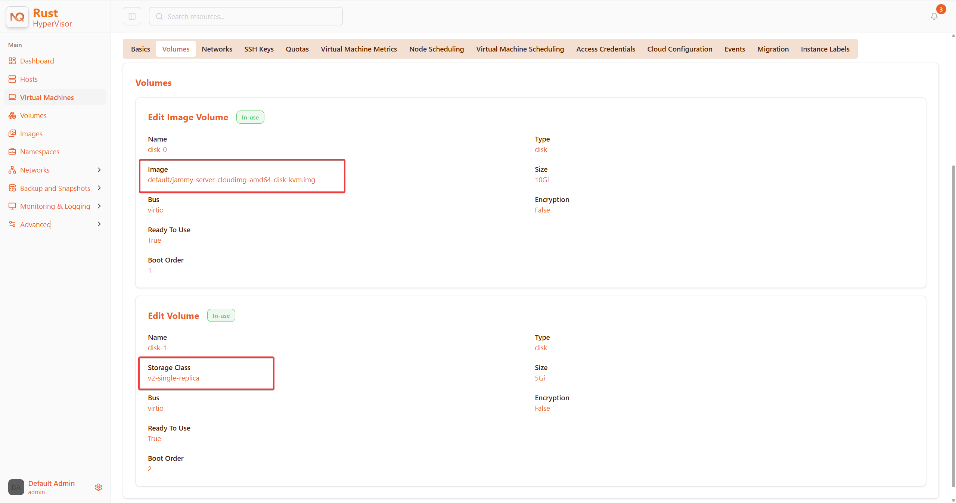Open user settings gear icon
The image size is (956, 503).
(99, 487)
